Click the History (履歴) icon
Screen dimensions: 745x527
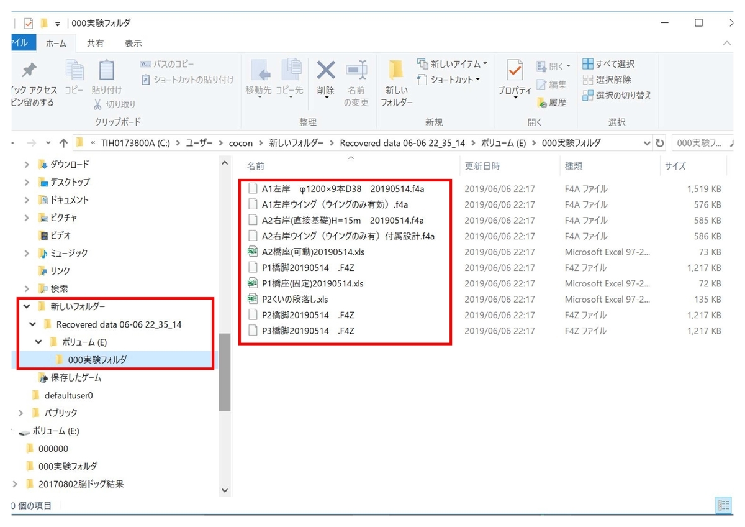click(x=542, y=103)
